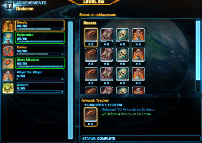Open the Player Vs. Player 0/50 category

pos(40,76)
